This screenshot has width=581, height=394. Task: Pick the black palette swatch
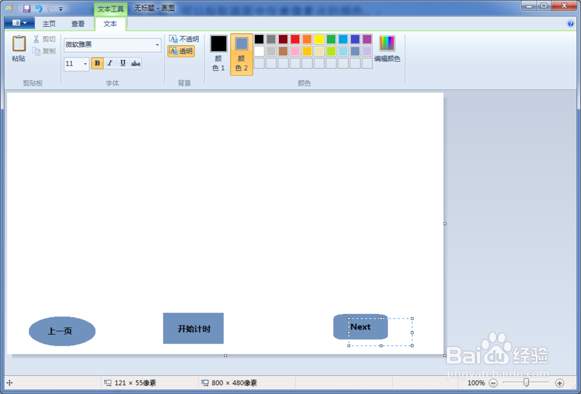click(x=259, y=39)
